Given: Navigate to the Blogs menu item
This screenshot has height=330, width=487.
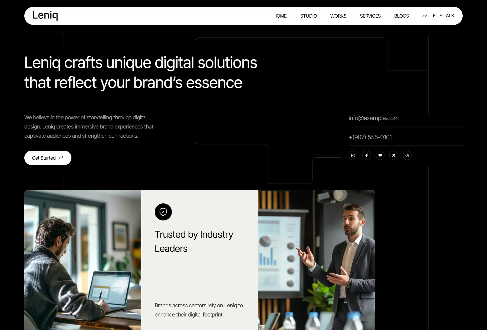Looking at the screenshot, I should click(x=402, y=16).
